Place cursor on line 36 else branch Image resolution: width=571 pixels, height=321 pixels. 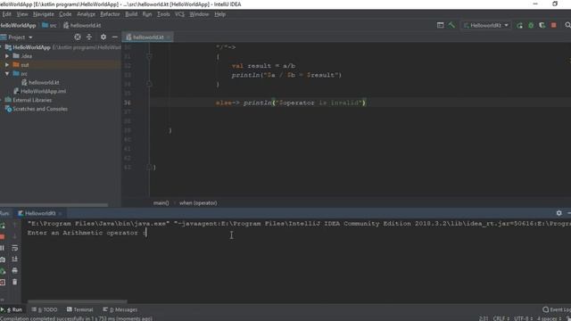(290, 103)
